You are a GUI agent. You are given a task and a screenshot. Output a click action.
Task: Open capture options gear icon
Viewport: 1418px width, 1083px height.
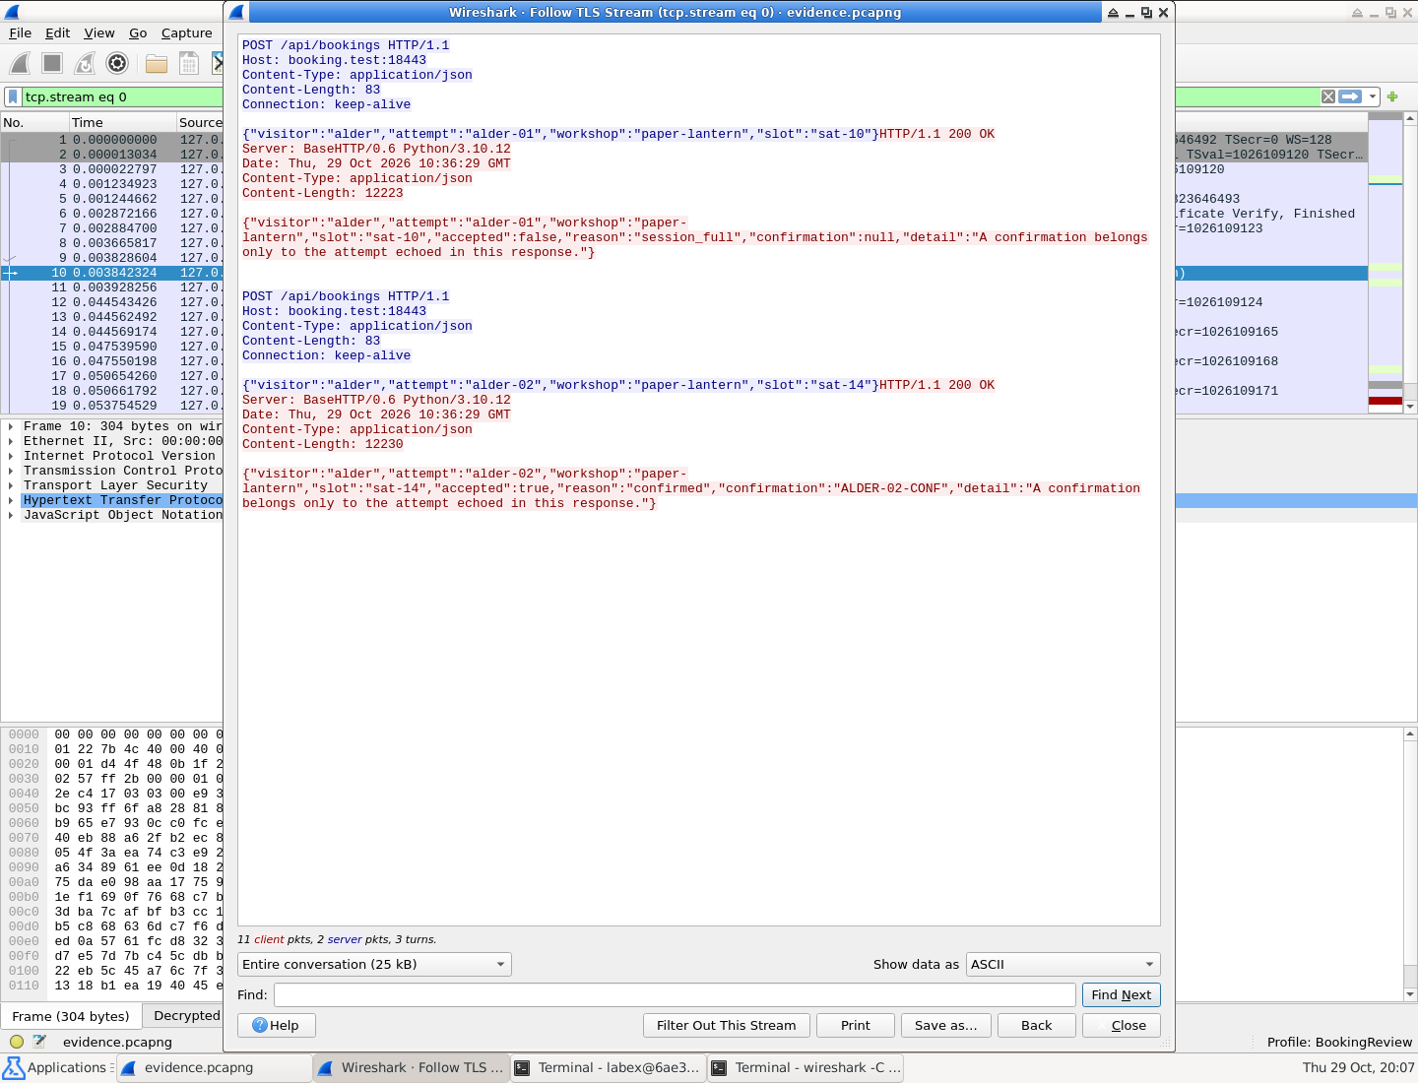[117, 64]
